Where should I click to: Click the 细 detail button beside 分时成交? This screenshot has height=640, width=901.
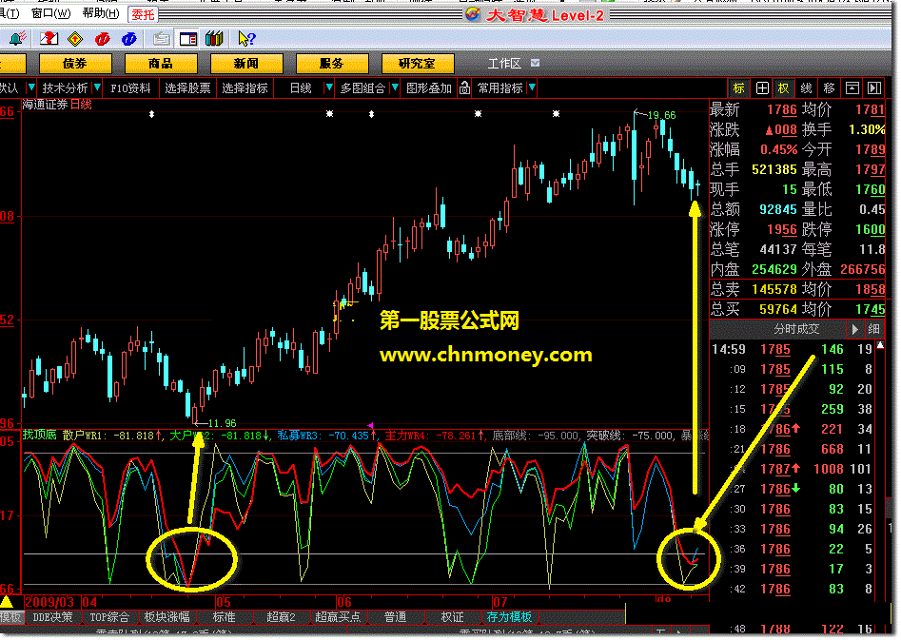point(873,329)
